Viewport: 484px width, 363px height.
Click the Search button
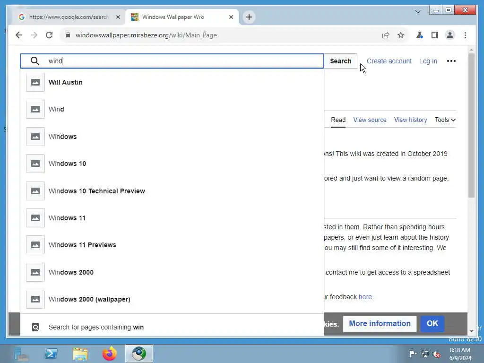point(340,61)
